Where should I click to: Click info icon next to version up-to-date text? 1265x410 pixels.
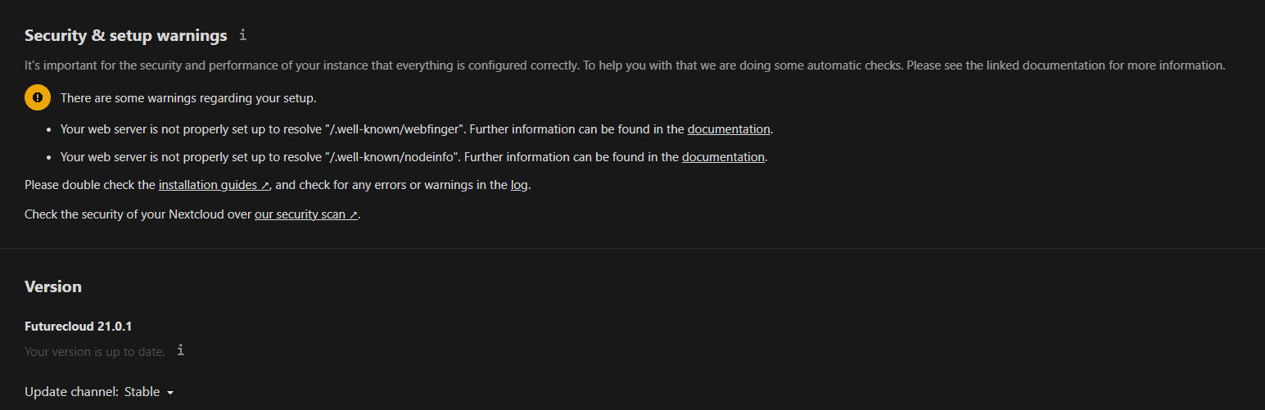coord(181,350)
